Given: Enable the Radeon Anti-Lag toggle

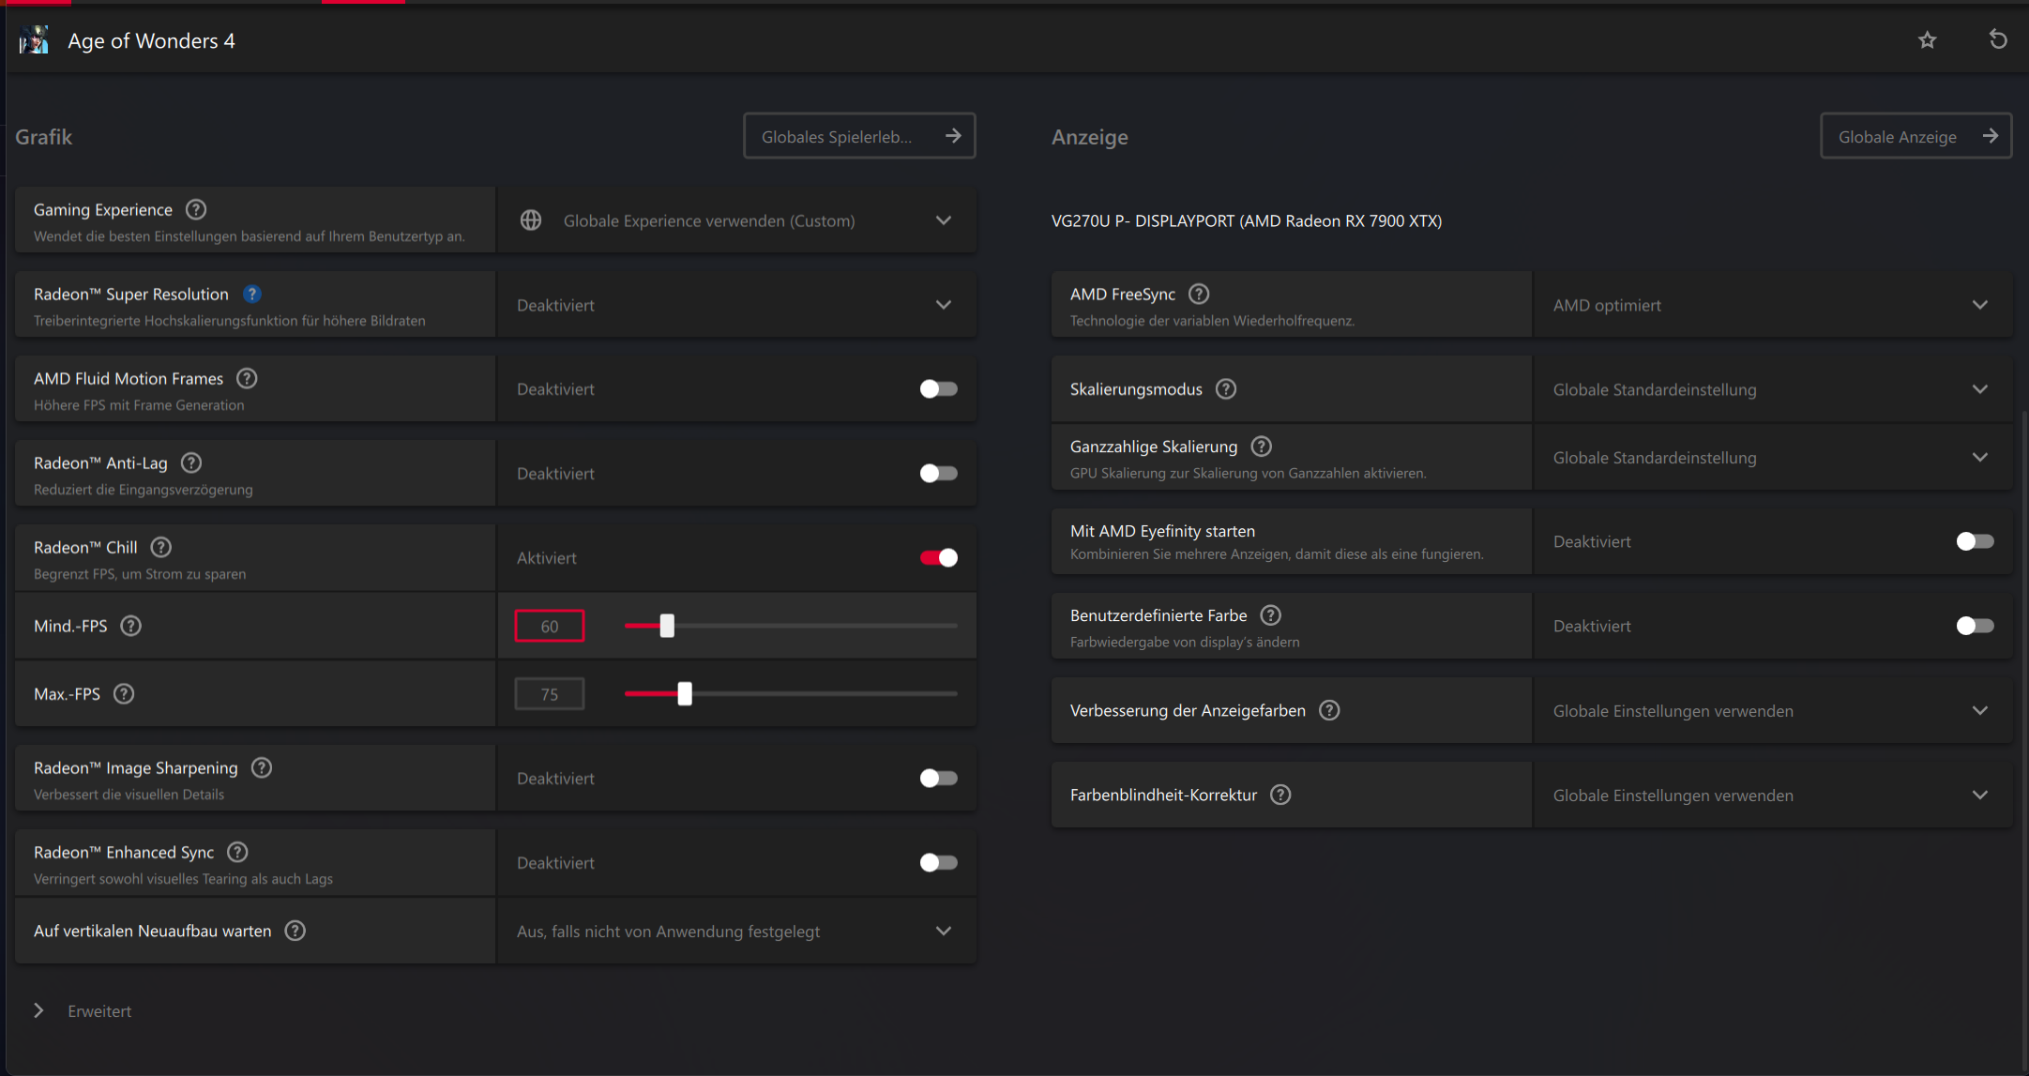Looking at the screenshot, I should pyautogui.click(x=938, y=473).
